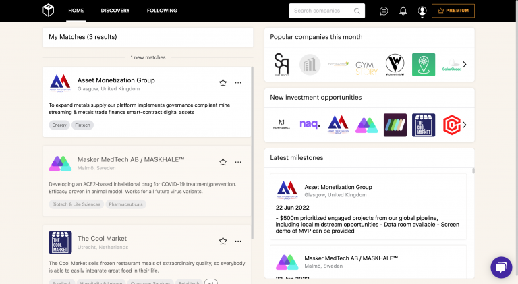Open more options for The Cool Market
Image resolution: width=518 pixels, height=284 pixels.
(238, 241)
